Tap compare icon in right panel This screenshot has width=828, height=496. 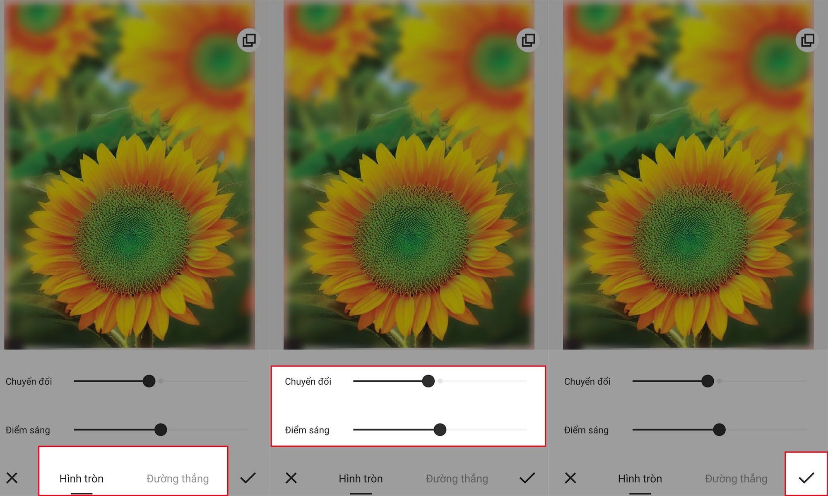tap(807, 40)
